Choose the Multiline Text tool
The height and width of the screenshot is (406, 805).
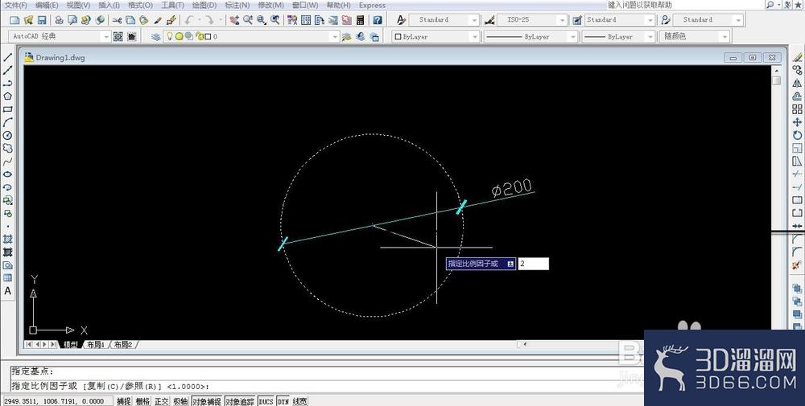pos(7,291)
